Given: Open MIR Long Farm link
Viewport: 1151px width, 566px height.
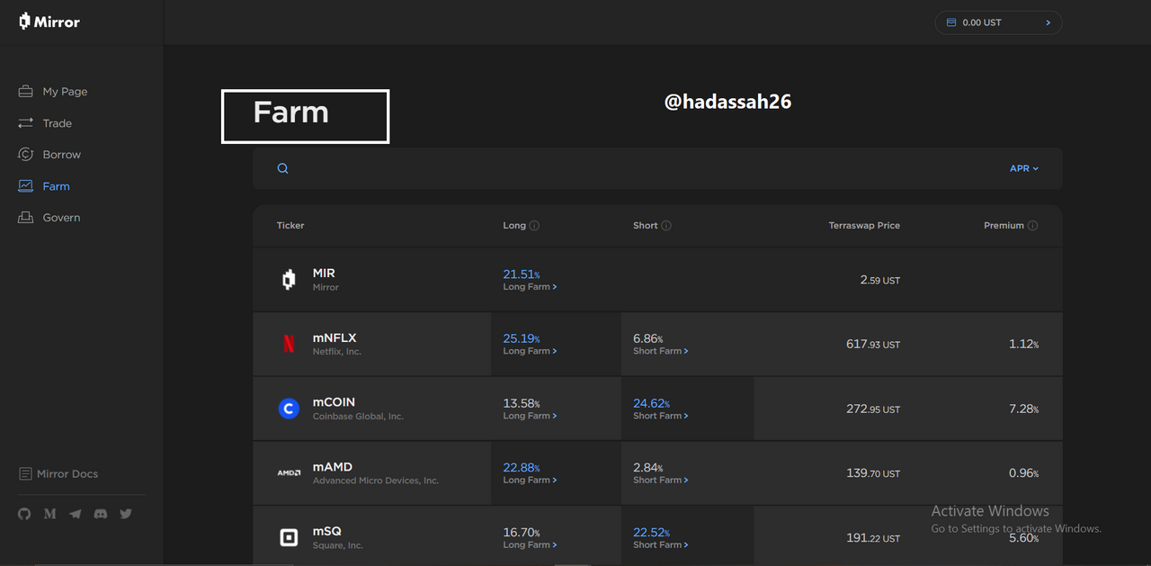Looking at the screenshot, I should 530,287.
